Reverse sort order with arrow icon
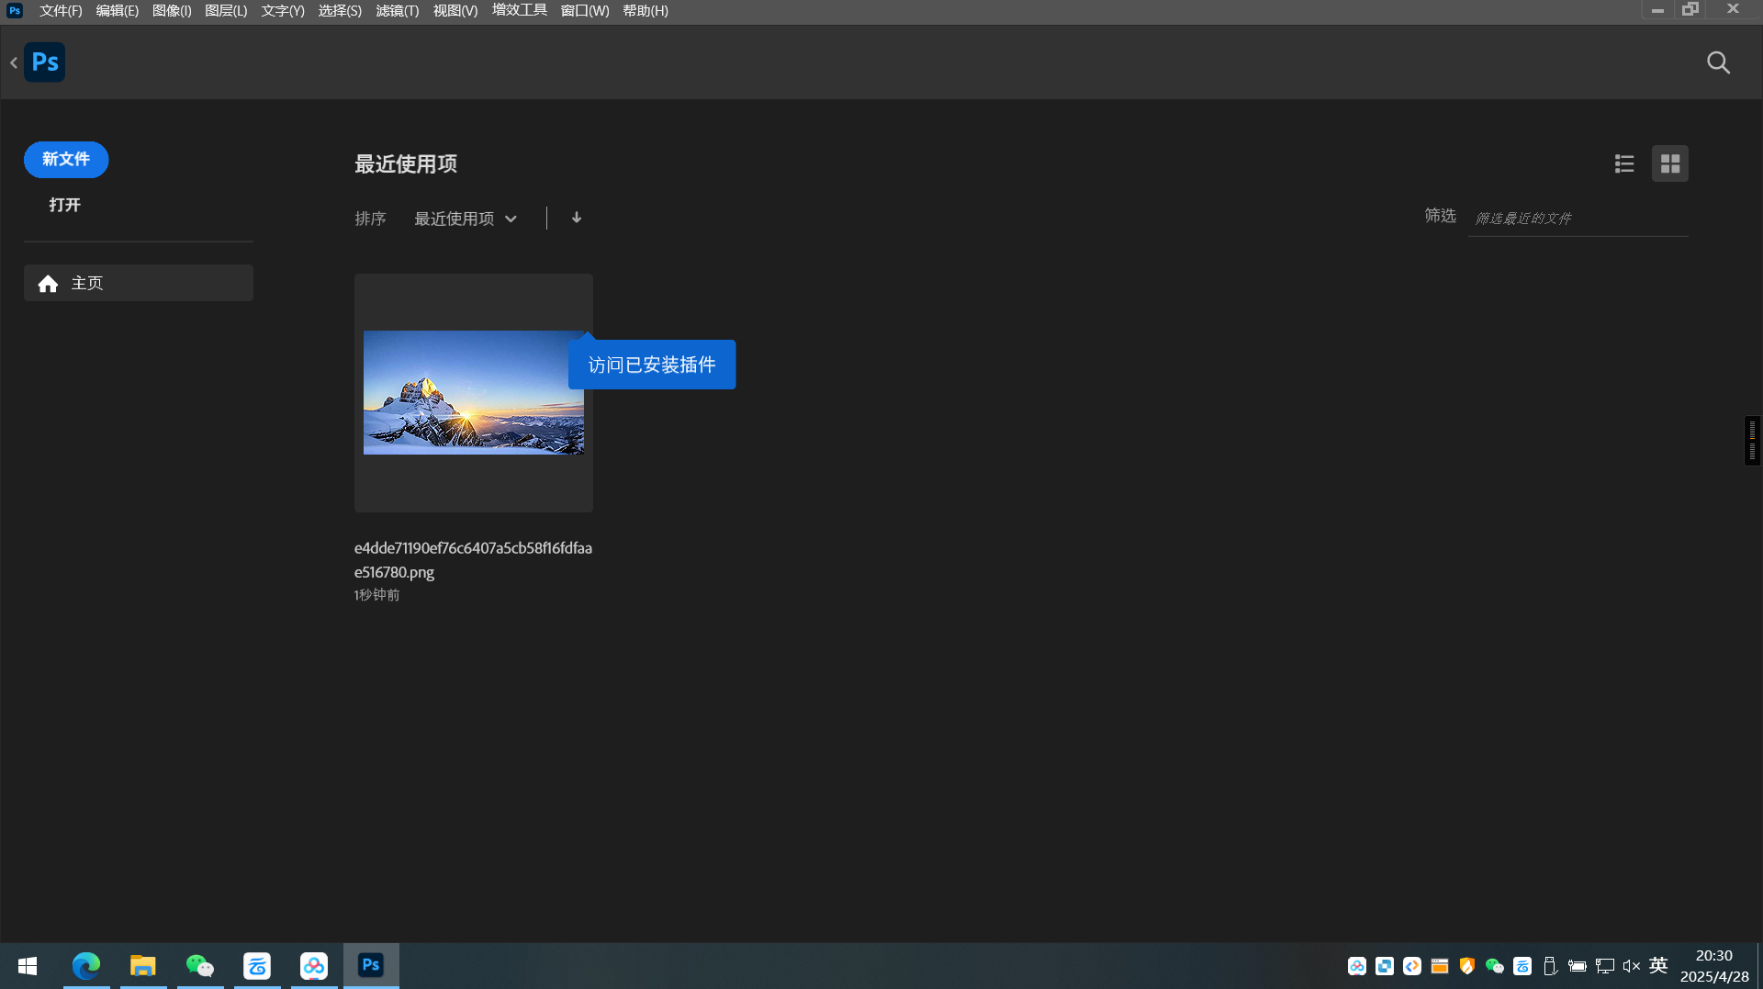The image size is (1763, 989). click(577, 218)
